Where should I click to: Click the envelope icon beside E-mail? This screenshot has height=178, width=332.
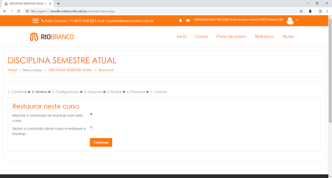tap(92, 21)
